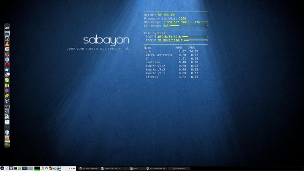Image resolution: width=304 pixels, height=171 pixels.
Task: Click the letter N dock icon
Action: [x=7, y=122]
